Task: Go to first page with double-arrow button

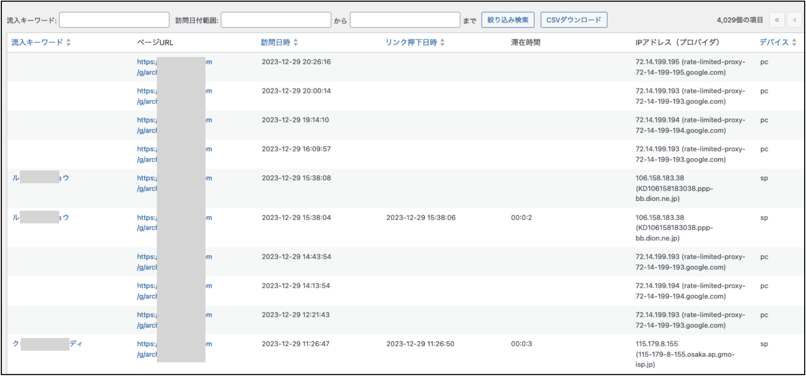Action: [x=777, y=20]
